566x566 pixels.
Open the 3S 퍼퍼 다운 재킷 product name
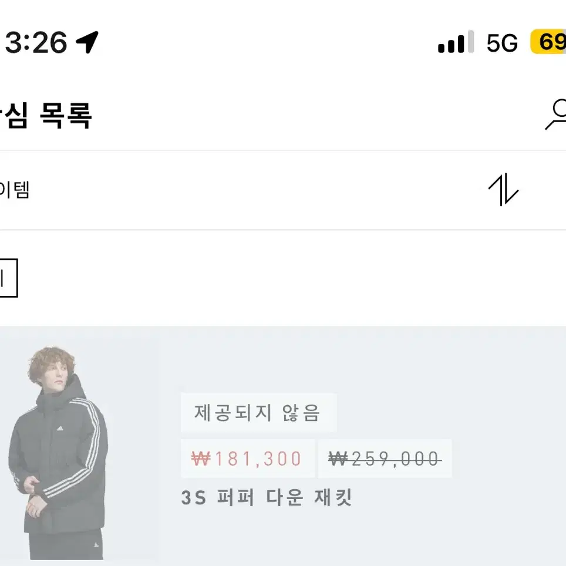click(267, 497)
